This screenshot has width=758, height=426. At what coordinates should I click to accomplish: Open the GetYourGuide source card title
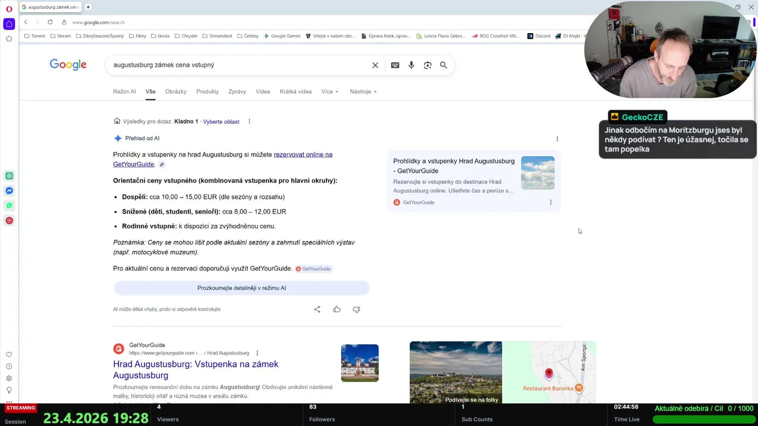[454, 166]
